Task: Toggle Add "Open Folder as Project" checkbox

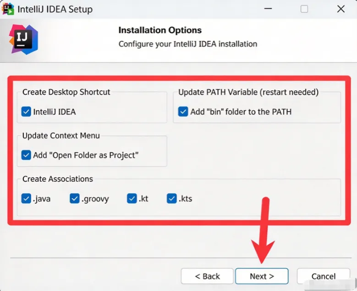Action: [x=26, y=155]
